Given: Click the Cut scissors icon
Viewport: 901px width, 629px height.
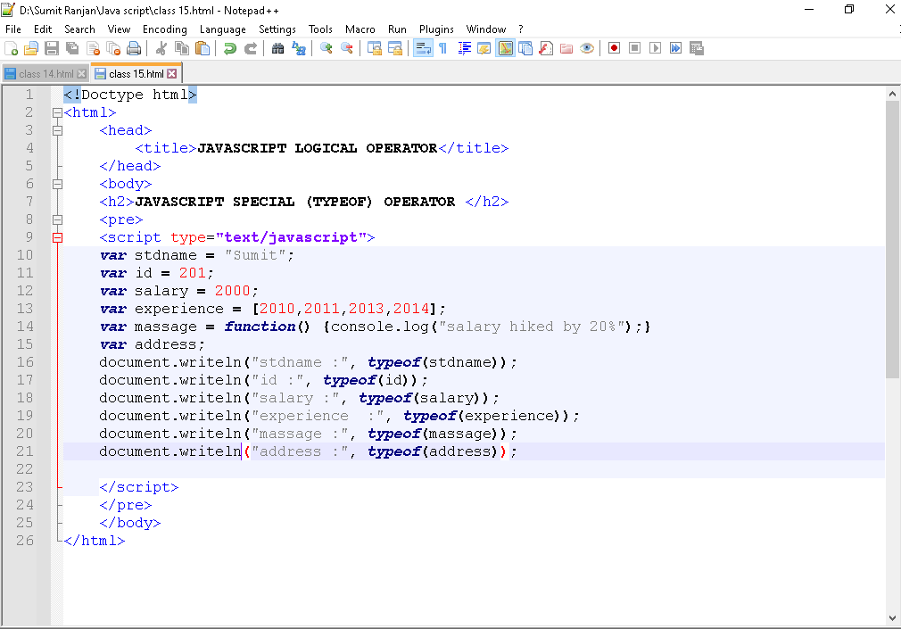Looking at the screenshot, I should [x=161, y=48].
